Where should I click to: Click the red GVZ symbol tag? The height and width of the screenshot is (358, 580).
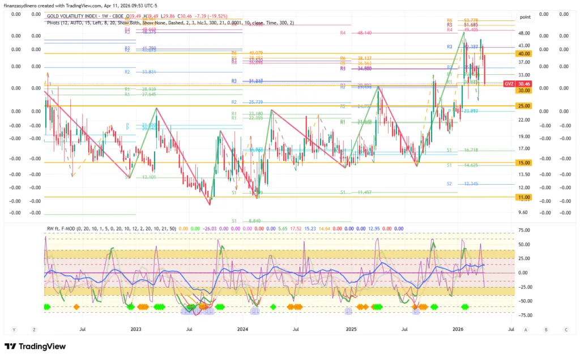tap(509, 83)
